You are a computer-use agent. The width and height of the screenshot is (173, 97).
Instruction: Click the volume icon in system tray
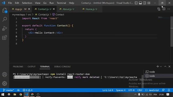coord(150,95)
